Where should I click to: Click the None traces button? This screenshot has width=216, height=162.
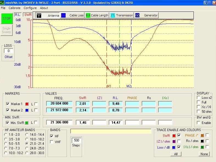click(x=204, y=154)
